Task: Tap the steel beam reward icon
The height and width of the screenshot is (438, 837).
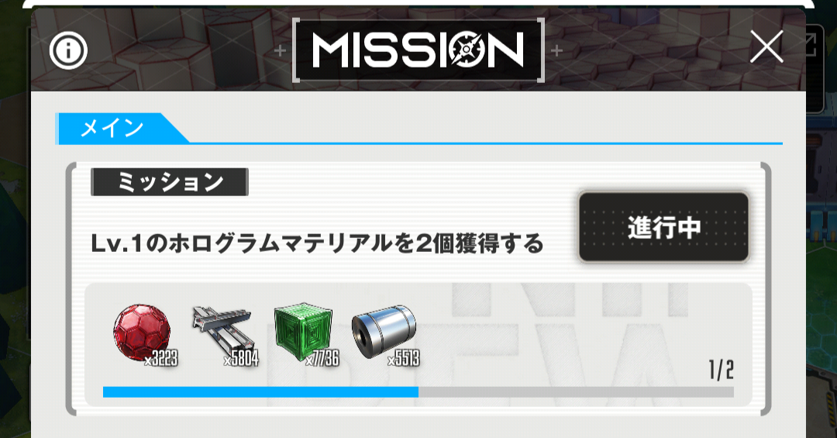Action: click(223, 334)
